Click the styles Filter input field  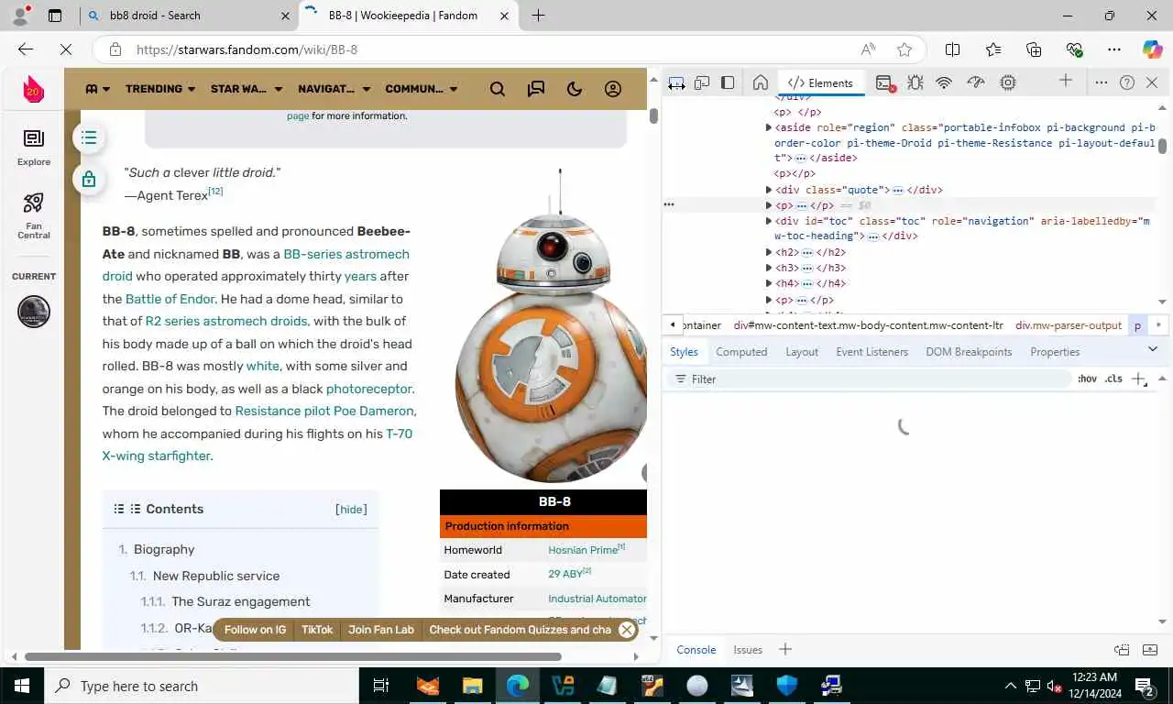coord(871,379)
